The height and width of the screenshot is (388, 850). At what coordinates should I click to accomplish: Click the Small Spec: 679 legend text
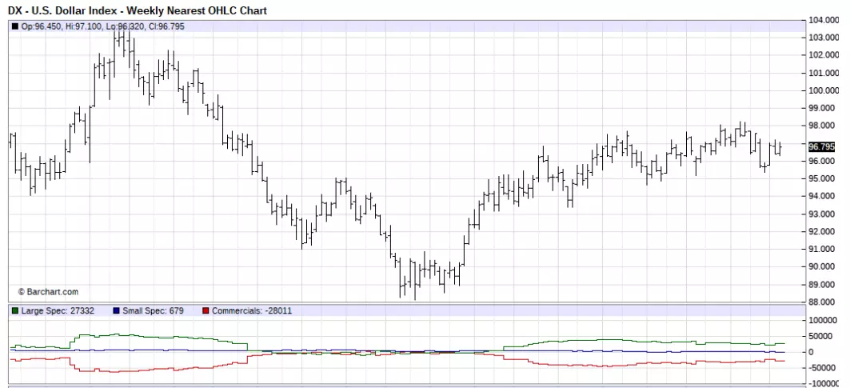point(153,311)
